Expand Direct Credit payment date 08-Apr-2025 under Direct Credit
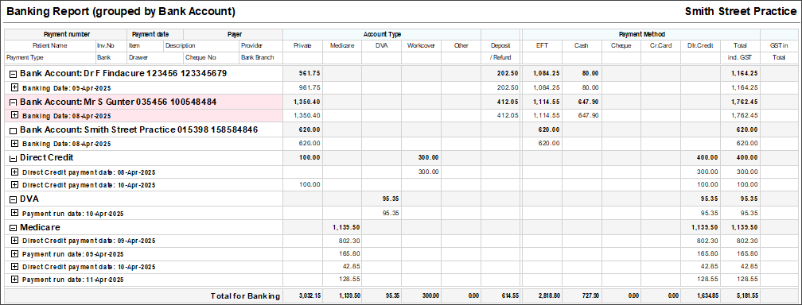Screen dimensions: 802x305 [x=14, y=172]
